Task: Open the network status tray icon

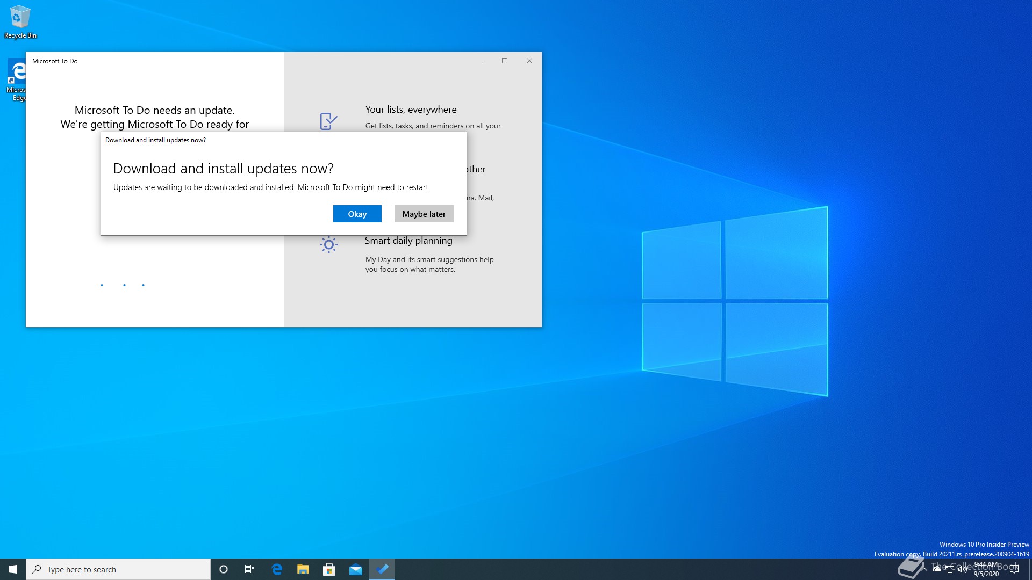Action: (x=950, y=569)
